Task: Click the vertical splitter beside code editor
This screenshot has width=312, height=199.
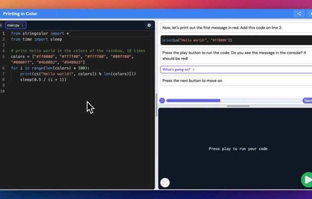Action: (x=157, y=105)
